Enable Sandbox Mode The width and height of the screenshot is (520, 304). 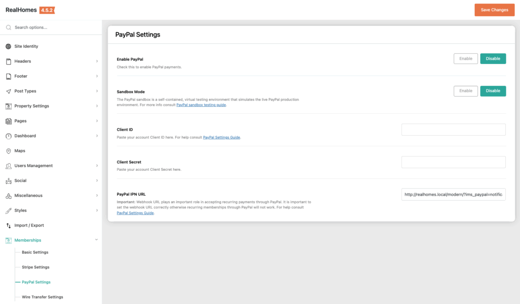tap(466, 91)
